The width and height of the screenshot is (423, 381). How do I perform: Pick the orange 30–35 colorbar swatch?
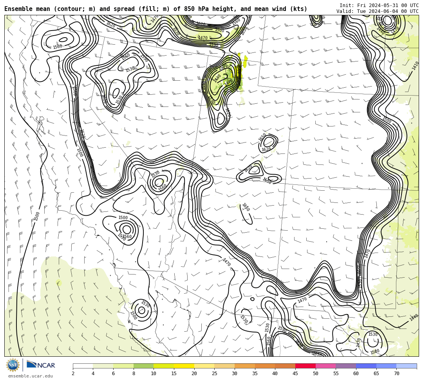245,366
